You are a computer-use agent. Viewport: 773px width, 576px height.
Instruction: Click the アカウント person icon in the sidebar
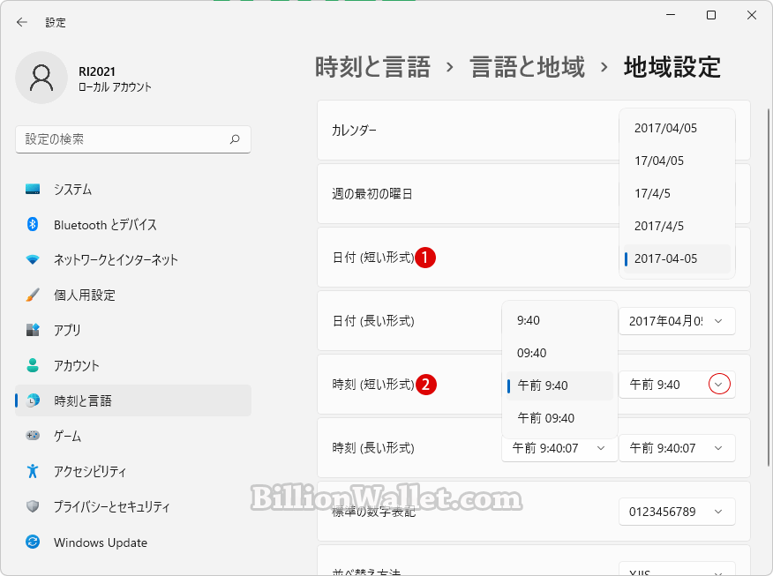pyautogui.click(x=33, y=365)
